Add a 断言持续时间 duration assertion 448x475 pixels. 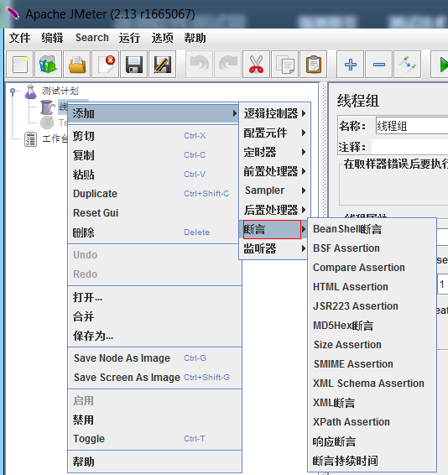pyautogui.click(x=372, y=461)
